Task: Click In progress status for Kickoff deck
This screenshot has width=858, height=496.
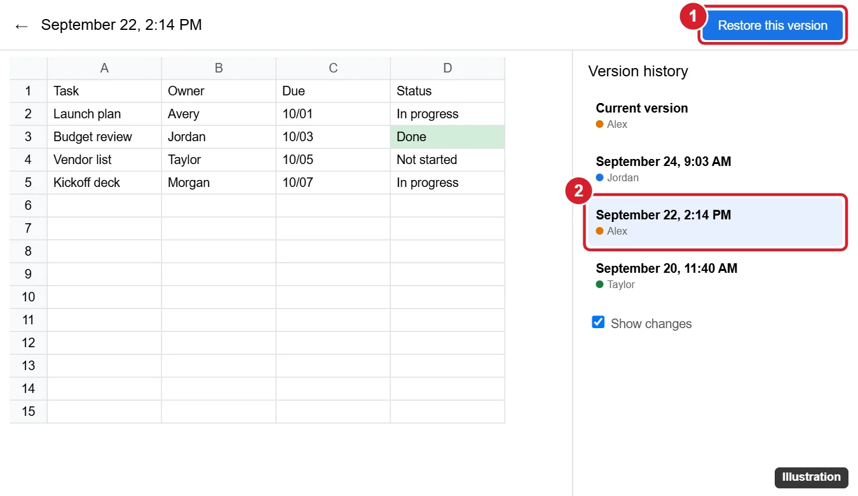Action: [447, 183]
